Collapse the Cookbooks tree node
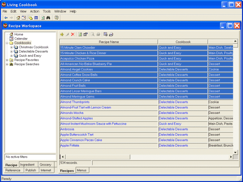 pyautogui.click(x=7, y=43)
